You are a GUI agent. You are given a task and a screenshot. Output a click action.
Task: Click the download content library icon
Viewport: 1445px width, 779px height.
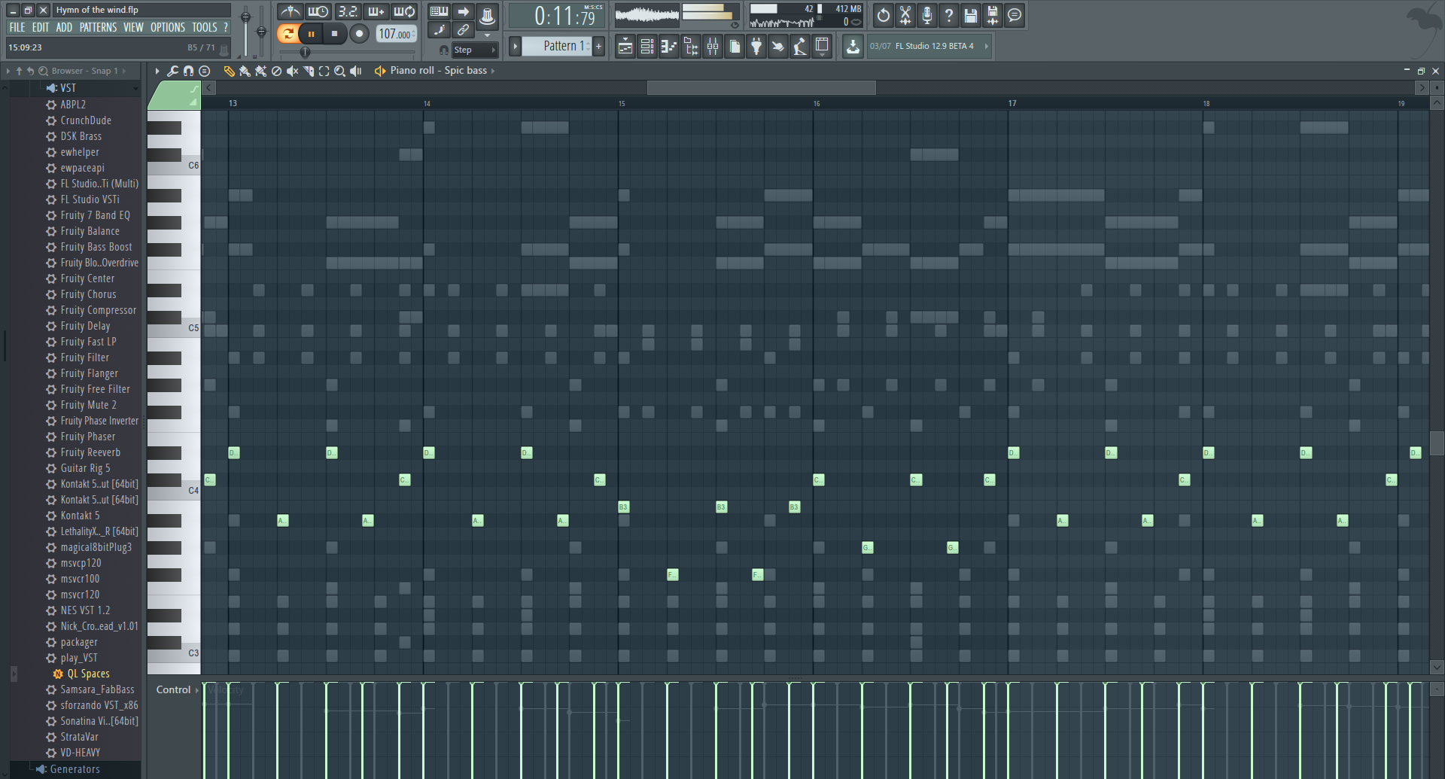(x=853, y=47)
